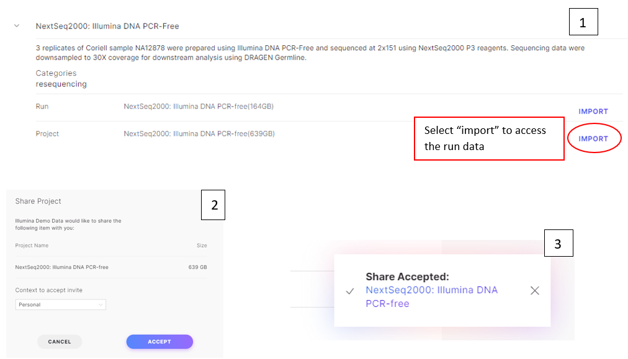Screen dimensions: 628x359
Task: Click the step 2 number box
Action: (x=213, y=205)
